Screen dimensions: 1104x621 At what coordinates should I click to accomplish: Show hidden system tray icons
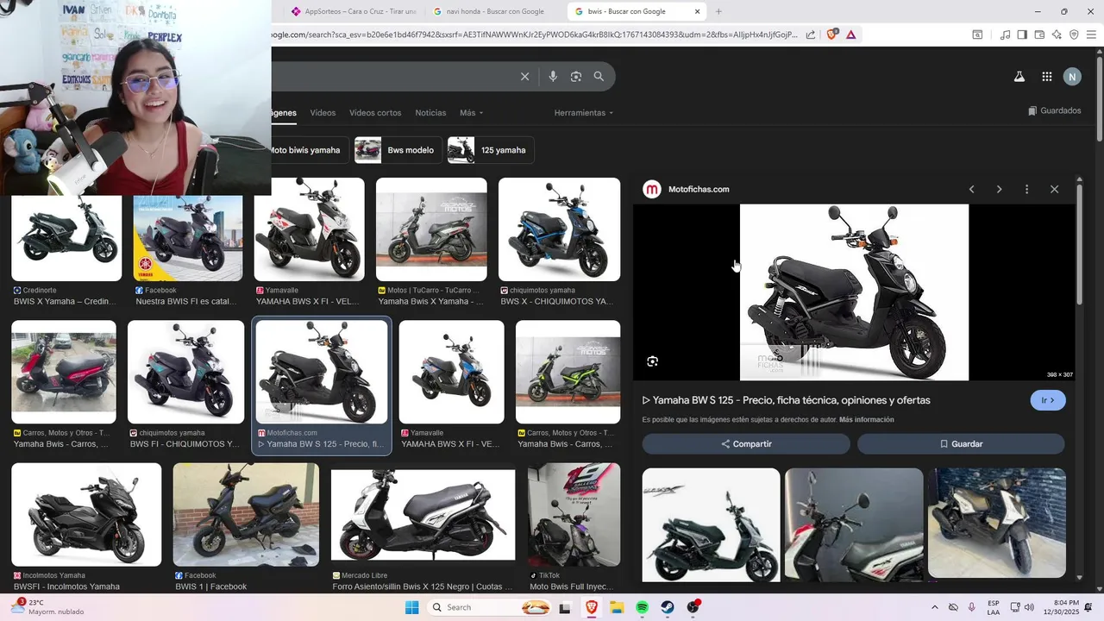[x=935, y=607]
